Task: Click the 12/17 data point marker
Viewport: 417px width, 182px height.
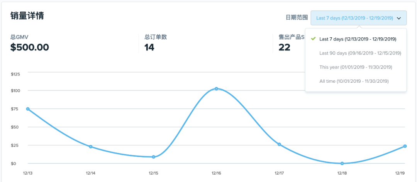Action: (x=279, y=144)
